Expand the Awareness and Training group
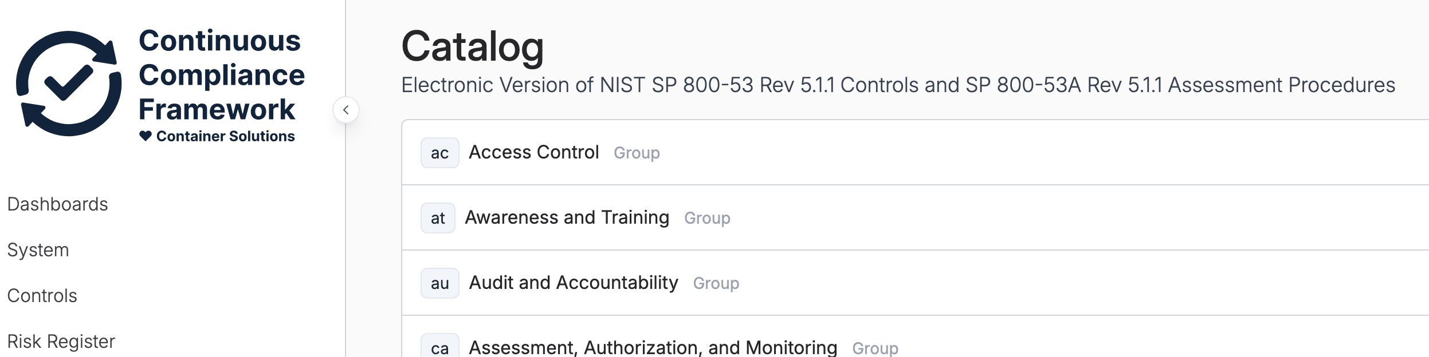1429x357 pixels. tap(567, 217)
